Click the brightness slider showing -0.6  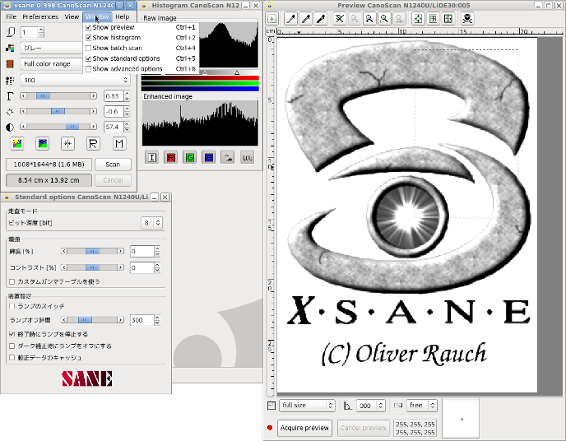click(x=58, y=111)
